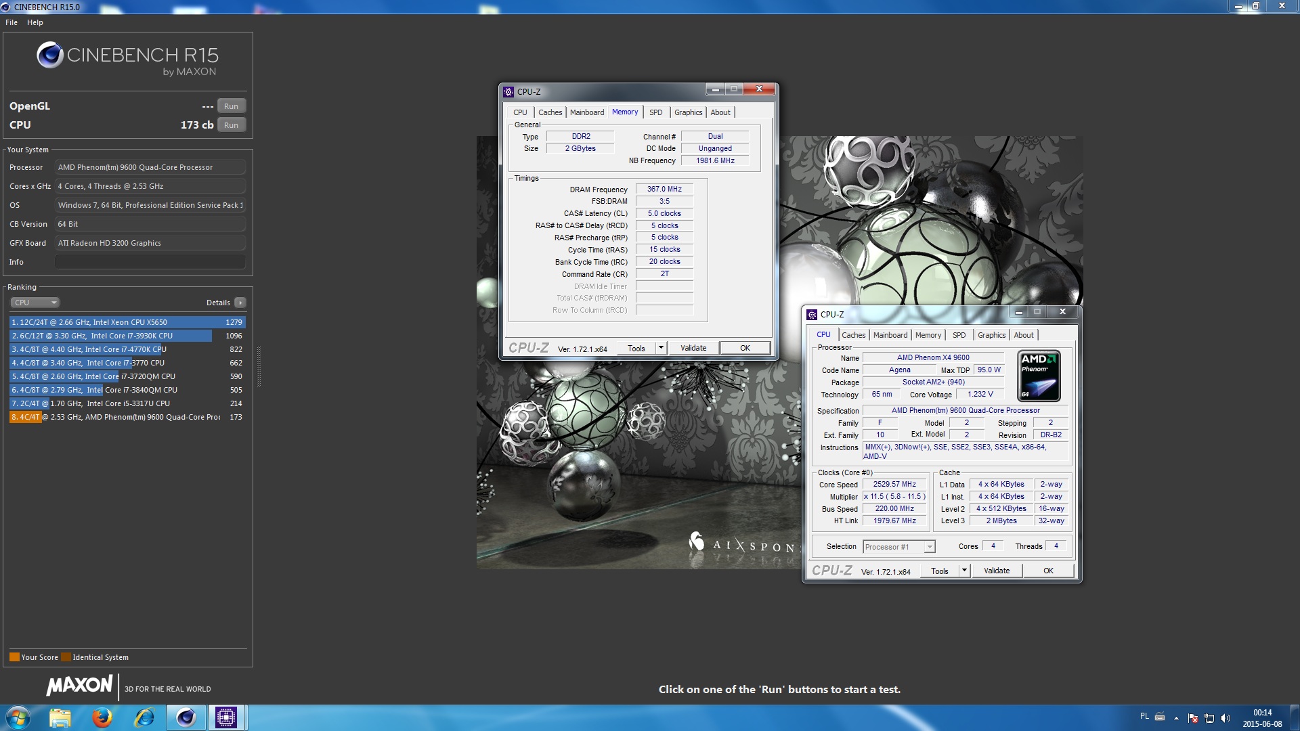Select Core i5-3317U ranking entry
This screenshot has height=731, width=1300.
coord(127,403)
